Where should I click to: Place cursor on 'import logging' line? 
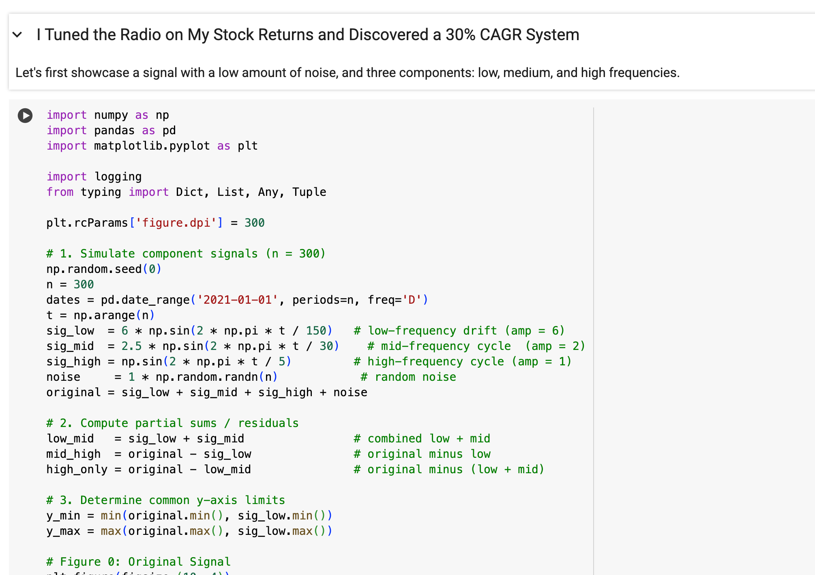pos(94,177)
